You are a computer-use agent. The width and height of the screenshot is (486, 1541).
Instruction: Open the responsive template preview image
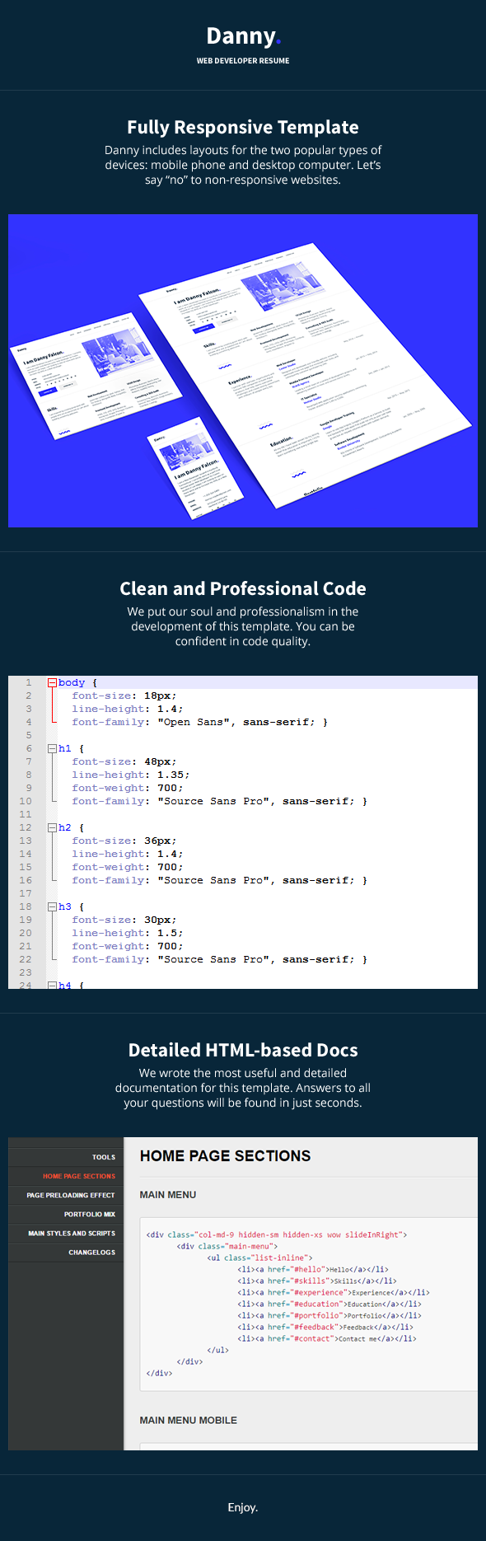point(243,371)
